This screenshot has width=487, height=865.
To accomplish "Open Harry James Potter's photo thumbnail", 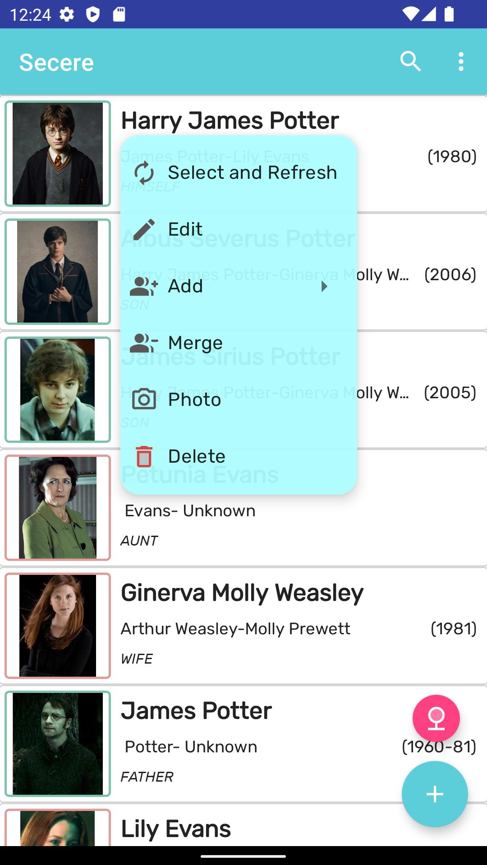I will (58, 154).
